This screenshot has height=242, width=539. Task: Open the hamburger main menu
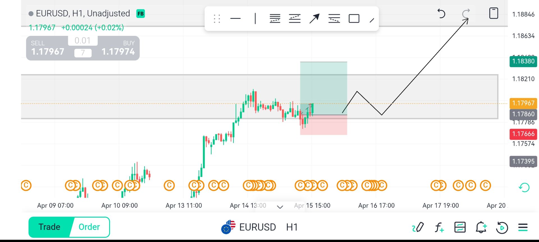click(523, 227)
